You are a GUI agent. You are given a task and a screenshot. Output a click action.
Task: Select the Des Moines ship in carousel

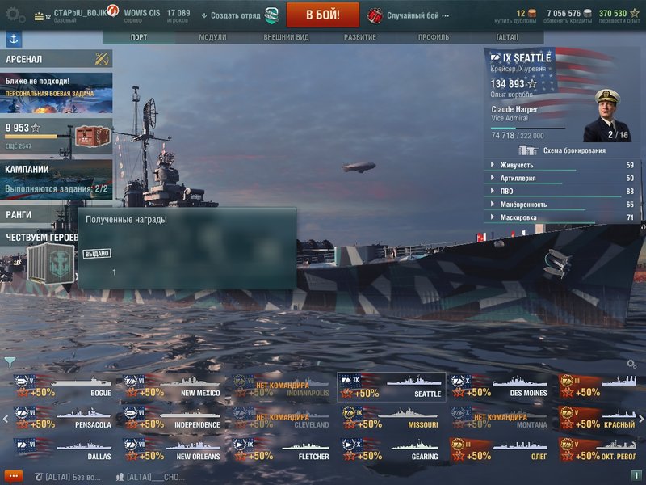click(x=500, y=386)
